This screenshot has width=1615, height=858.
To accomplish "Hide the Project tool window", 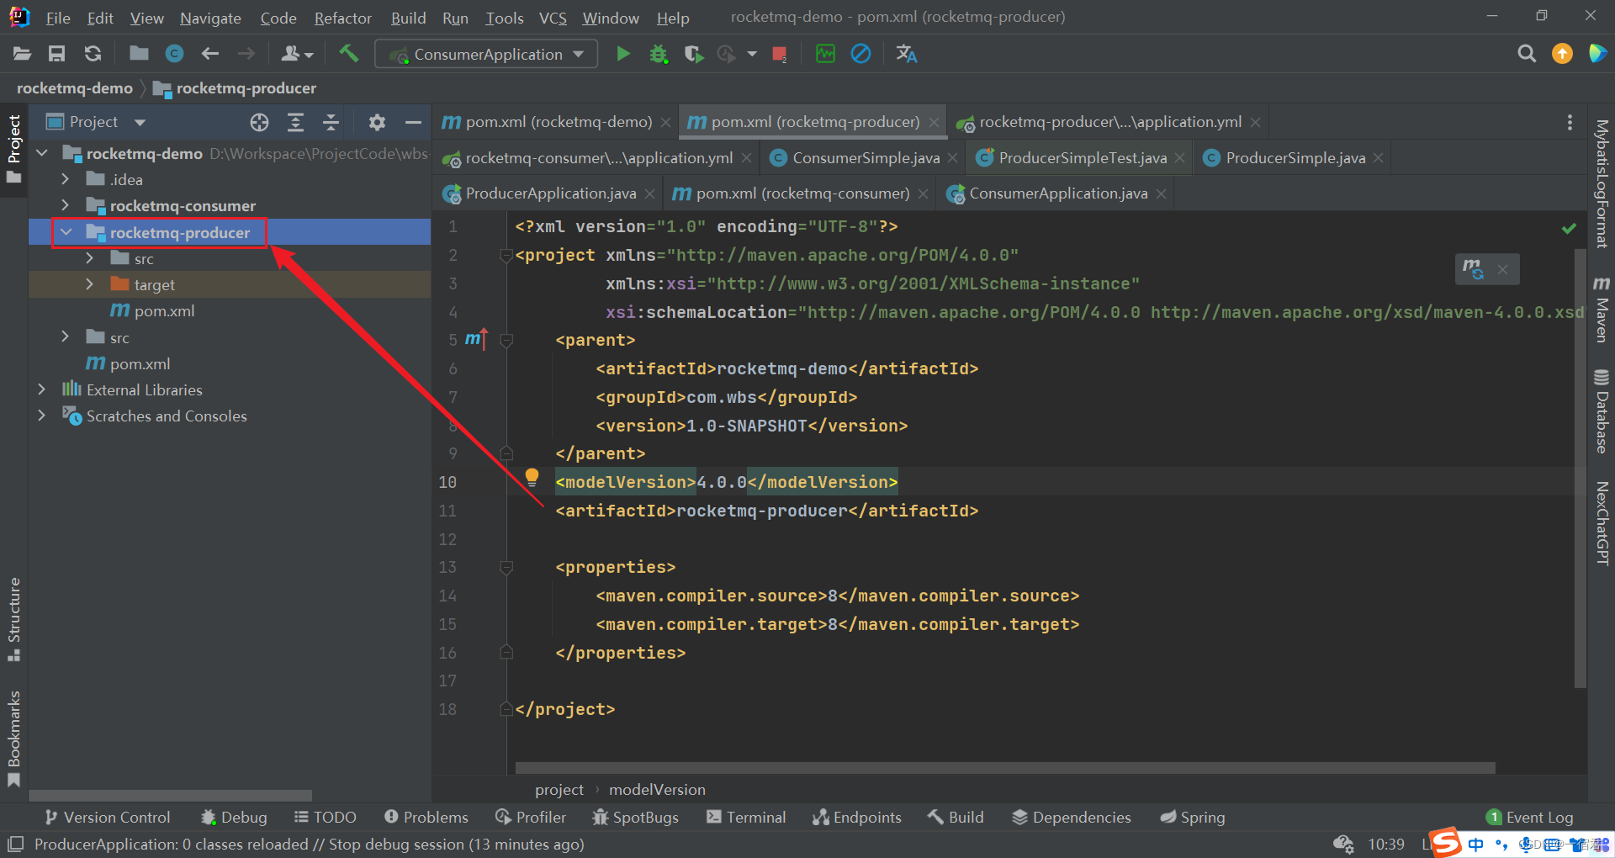I will pyautogui.click(x=413, y=122).
